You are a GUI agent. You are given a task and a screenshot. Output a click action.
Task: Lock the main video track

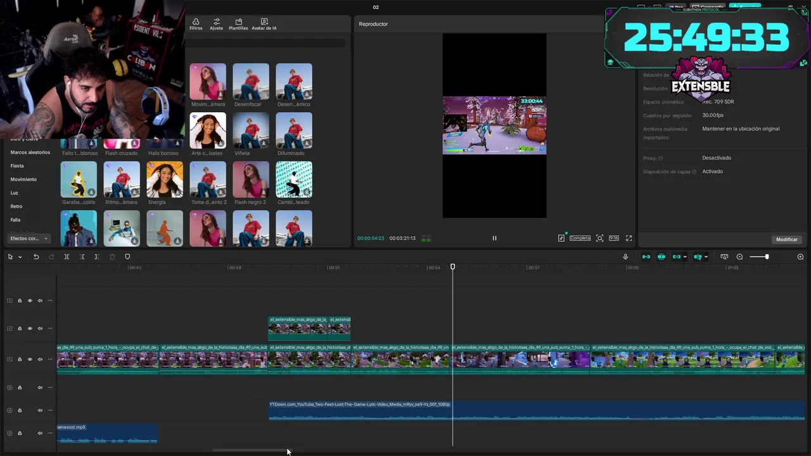tap(20, 359)
